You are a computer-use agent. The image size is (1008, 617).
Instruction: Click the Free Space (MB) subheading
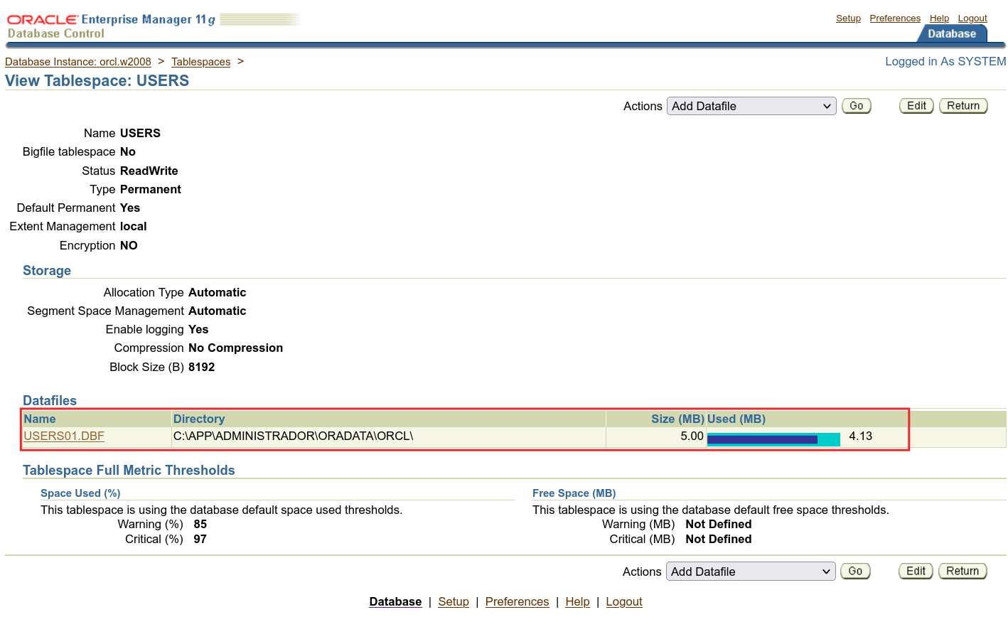tap(574, 493)
